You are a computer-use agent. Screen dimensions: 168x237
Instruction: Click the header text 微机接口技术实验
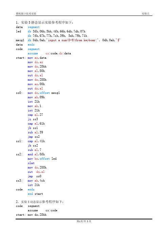pos(26,14)
